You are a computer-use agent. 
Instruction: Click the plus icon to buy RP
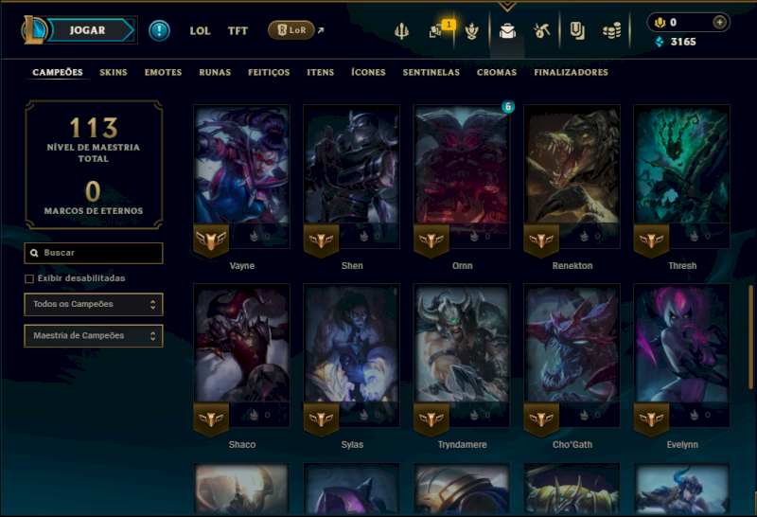[719, 22]
